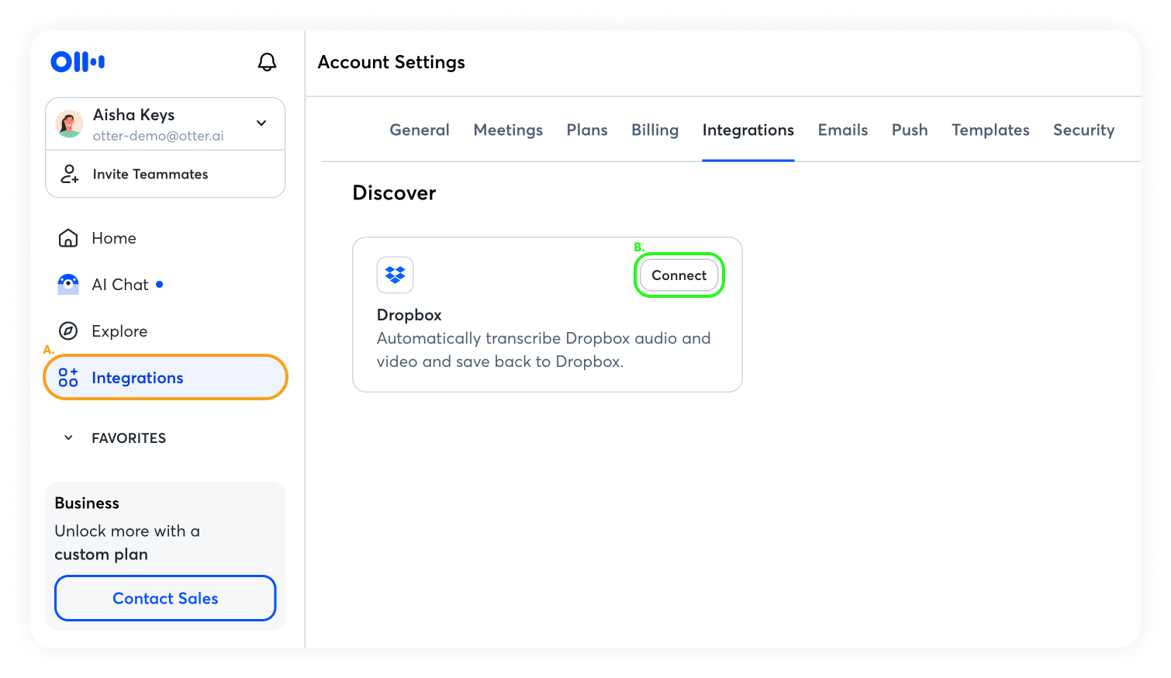
Task: Click the otter-demo@otter.ai email text
Action: click(x=158, y=137)
